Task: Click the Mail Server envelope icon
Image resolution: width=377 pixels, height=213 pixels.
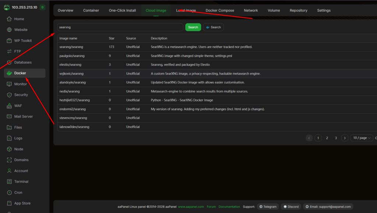Action: pyautogui.click(x=9, y=116)
